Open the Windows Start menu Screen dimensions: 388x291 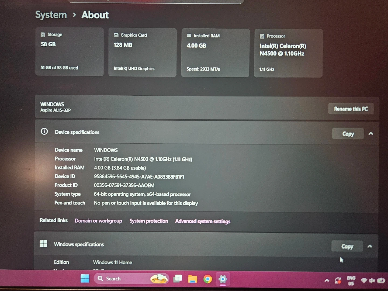(85, 279)
